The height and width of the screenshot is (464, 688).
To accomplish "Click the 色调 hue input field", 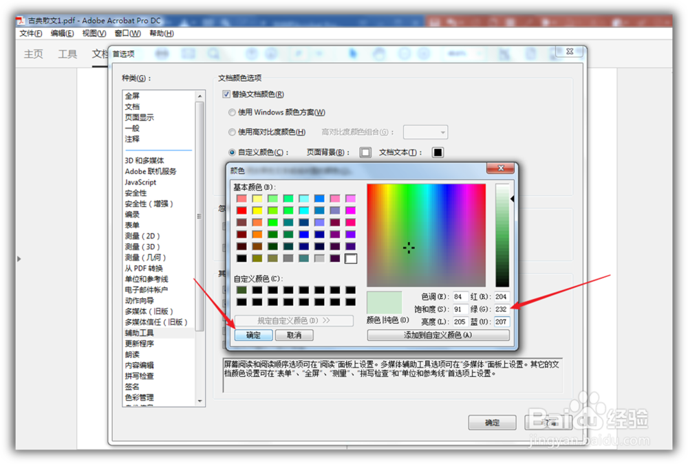I will pyautogui.click(x=460, y=297).
